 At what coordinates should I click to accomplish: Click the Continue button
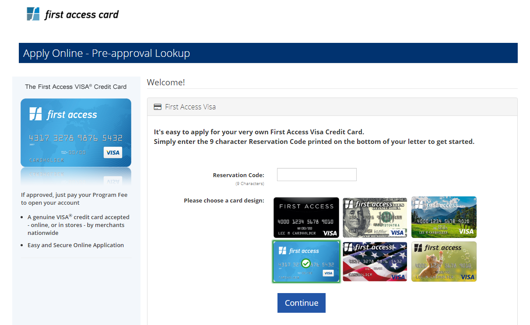click(x=301, y=303)
